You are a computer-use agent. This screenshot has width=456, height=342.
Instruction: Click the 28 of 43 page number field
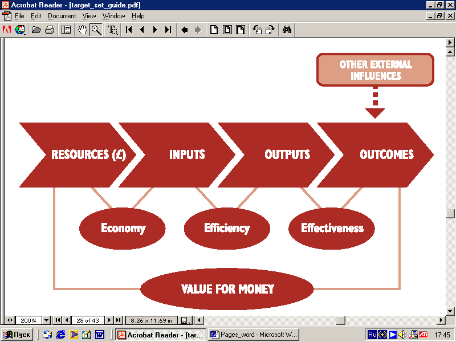pyautogui.click(x=88, y=320)
